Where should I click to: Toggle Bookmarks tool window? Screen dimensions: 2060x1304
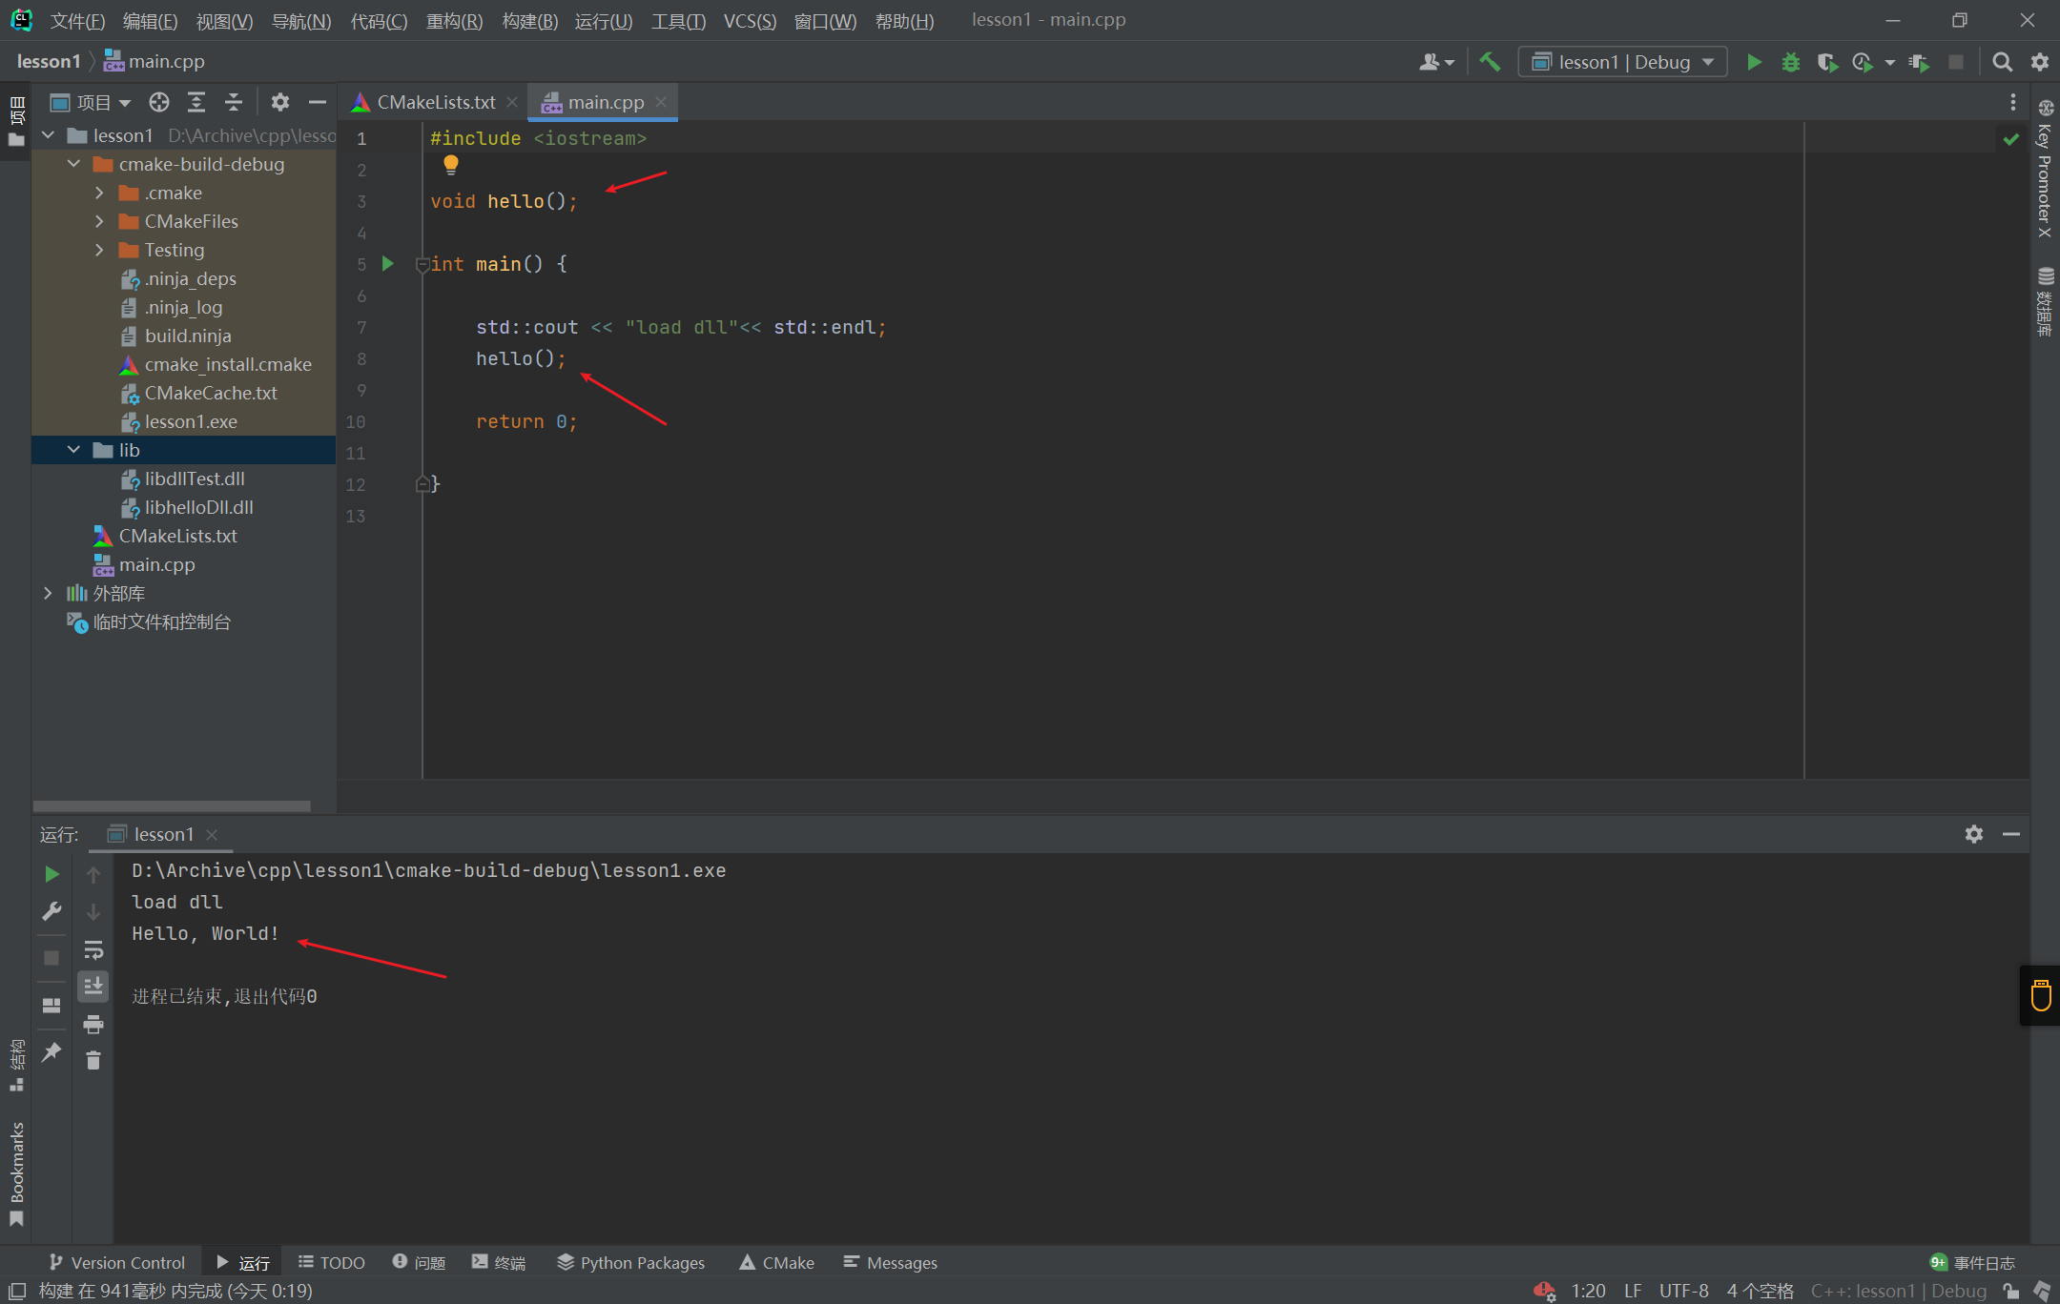[x=16, y=1174]
